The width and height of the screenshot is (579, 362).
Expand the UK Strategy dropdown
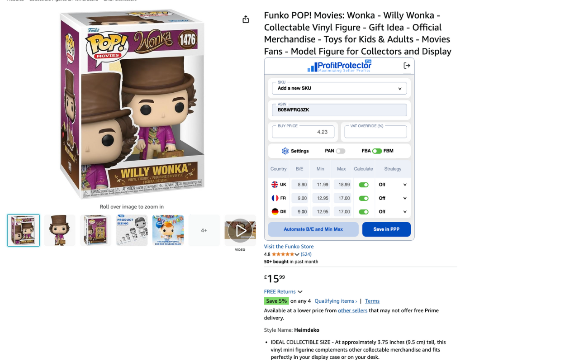click(392, 185)
